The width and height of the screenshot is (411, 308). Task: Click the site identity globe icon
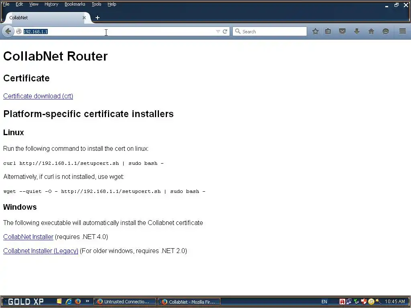click(x=19, y=31)
